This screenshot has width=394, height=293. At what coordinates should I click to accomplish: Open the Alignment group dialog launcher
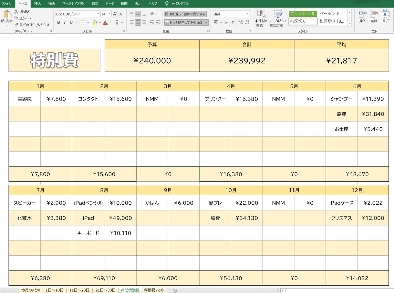[208, 31]
